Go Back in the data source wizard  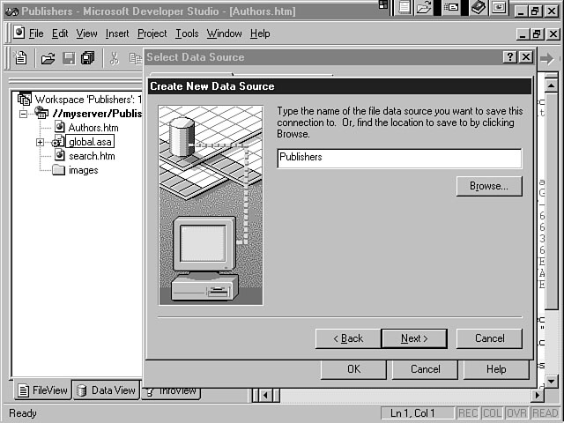(347, 338)
